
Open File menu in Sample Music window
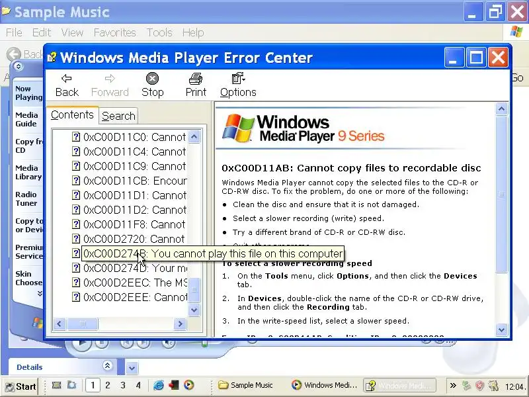14,32
